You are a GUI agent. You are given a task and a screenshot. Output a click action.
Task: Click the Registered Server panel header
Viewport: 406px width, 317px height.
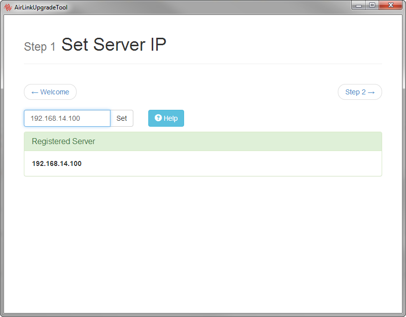point(203,142)
